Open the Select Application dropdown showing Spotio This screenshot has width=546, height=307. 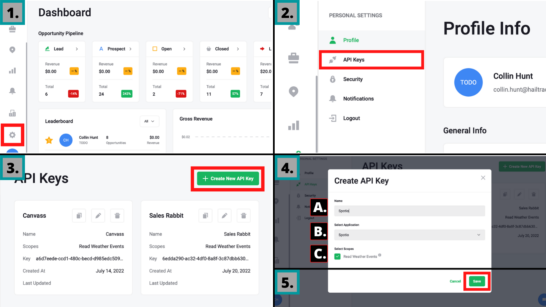409,235
